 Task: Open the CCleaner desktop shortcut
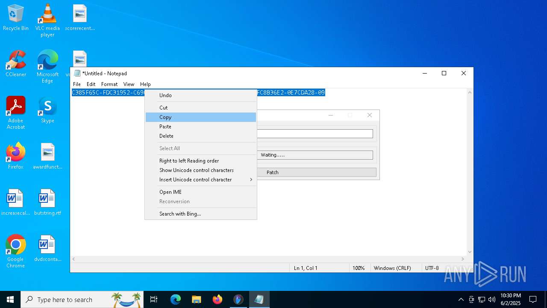click(16, 64)
